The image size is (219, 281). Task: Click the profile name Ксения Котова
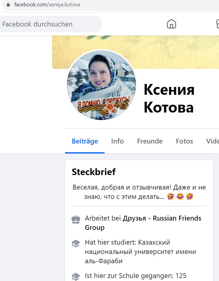click(x=169, y=99)
